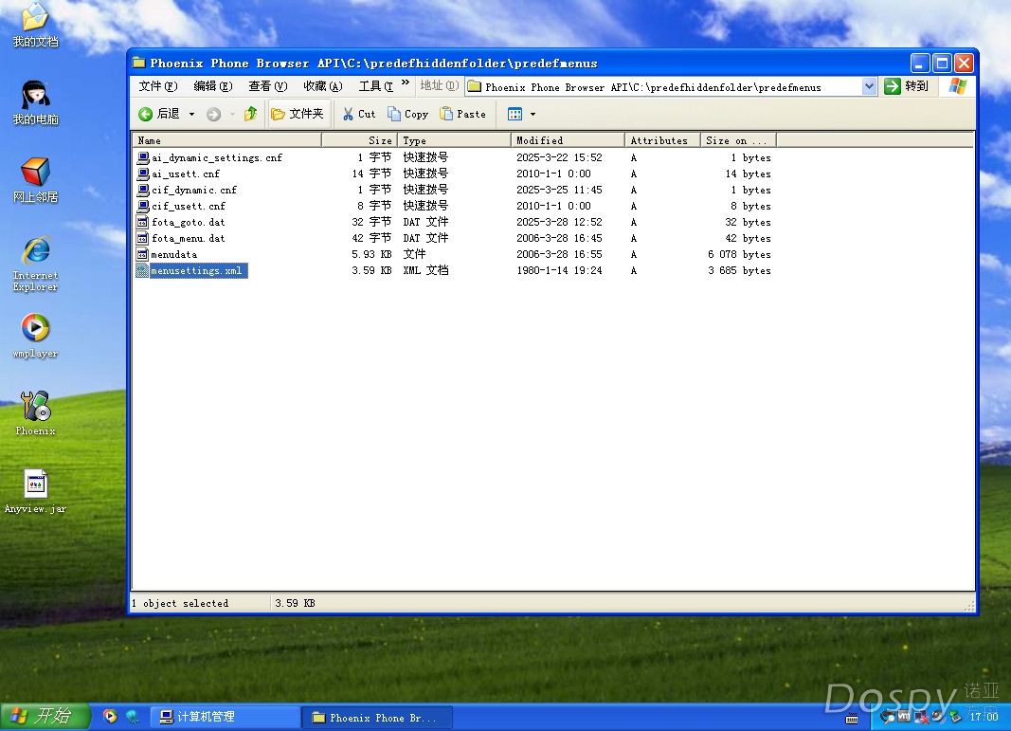Launch the media player quick launch icon

(110, 716)
